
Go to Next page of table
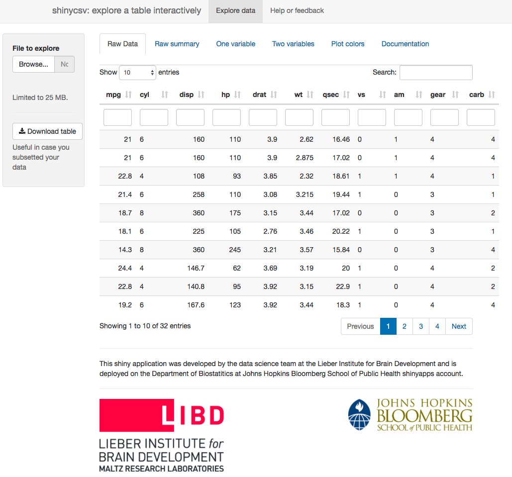tap(459, 326)
